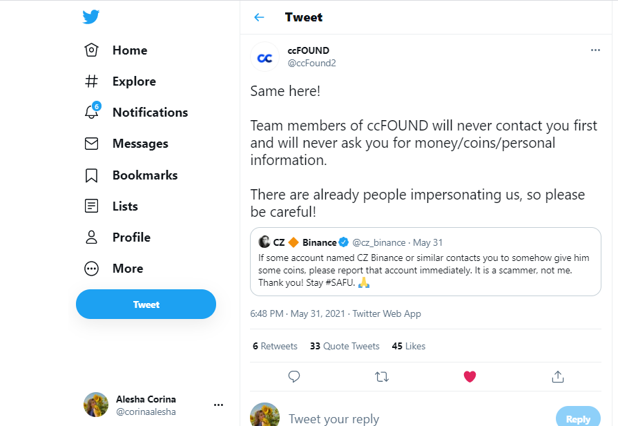Share tweet via upload arrow icon

558,377
